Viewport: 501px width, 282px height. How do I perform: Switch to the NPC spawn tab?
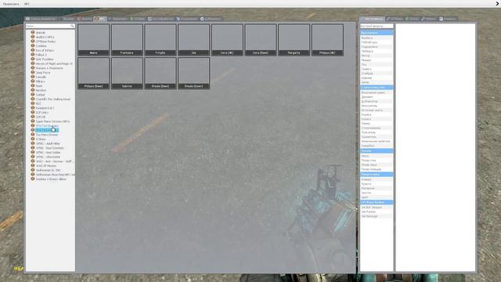(99, 19)
